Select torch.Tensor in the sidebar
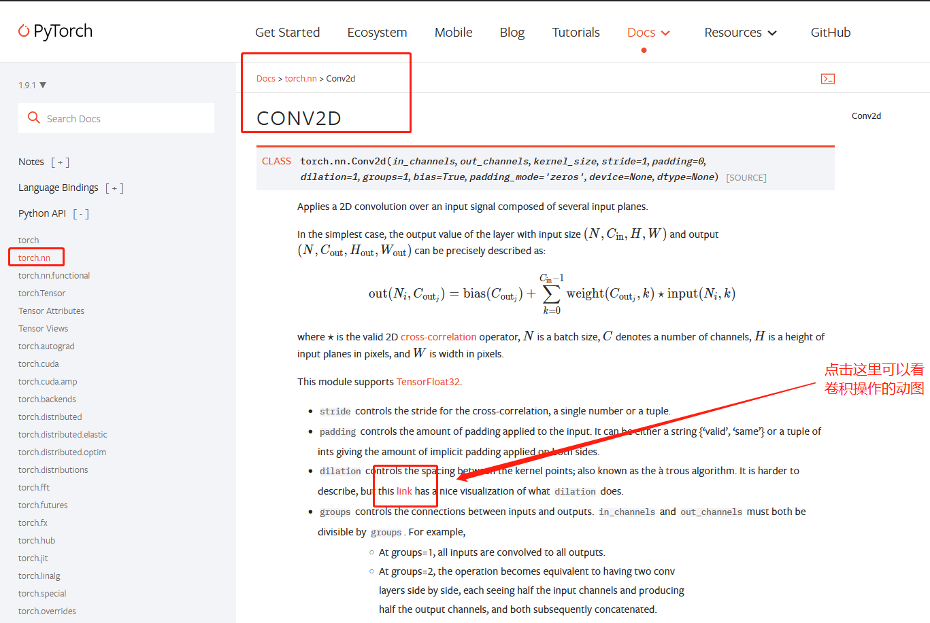 42,293
